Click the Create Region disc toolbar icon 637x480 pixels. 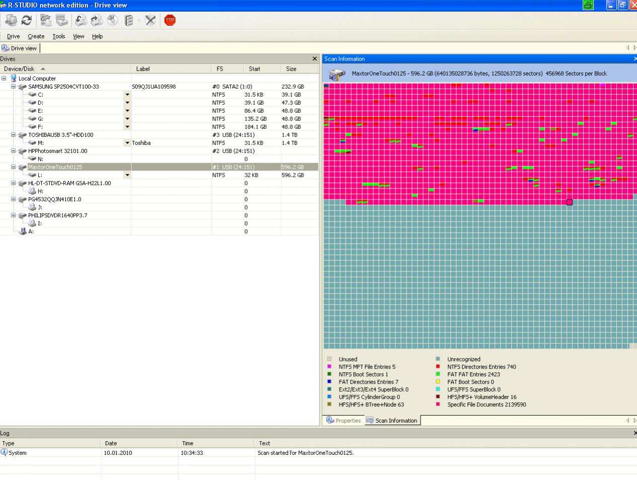click(x=113, y=20)
